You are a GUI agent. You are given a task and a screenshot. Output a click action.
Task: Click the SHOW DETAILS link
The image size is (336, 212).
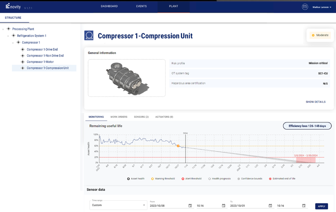(x=316, y=102)
